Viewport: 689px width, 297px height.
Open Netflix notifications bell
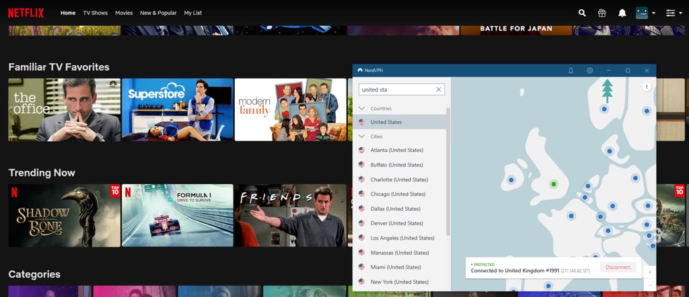(x=622, y=13)
